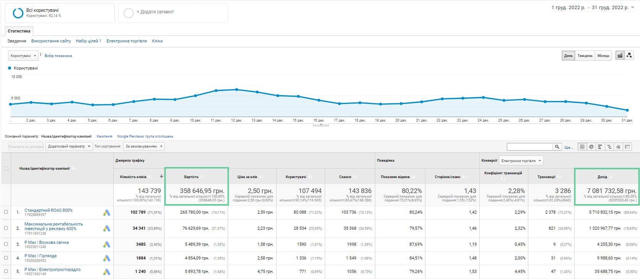The width and height of the screenshot is (640, 279).
Task: Open Електронна торгівля conversions dropdown
Action: click(521, 161)
